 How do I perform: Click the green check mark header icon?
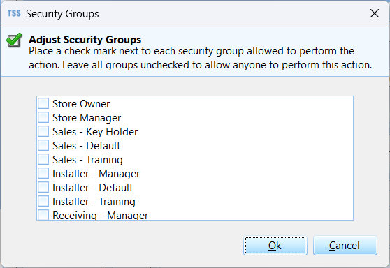[15, 40]
